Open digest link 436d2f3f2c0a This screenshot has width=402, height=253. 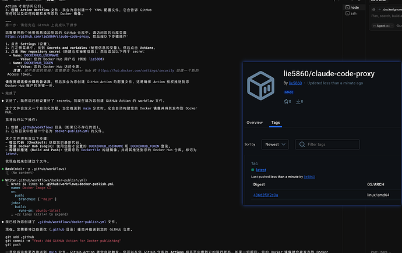click(266, 195)
